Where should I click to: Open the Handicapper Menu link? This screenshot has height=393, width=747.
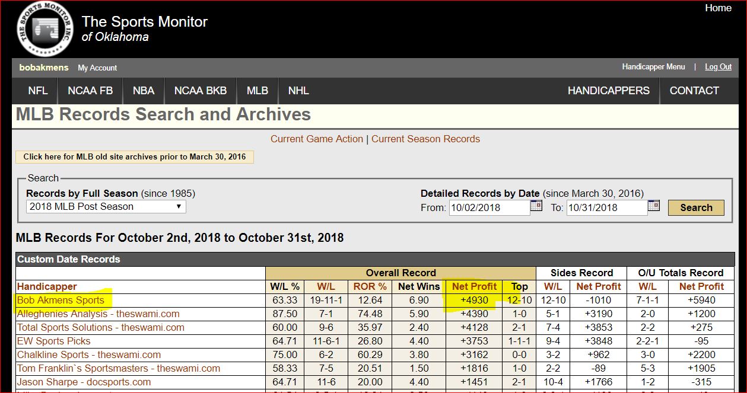(x=653, y=67)
